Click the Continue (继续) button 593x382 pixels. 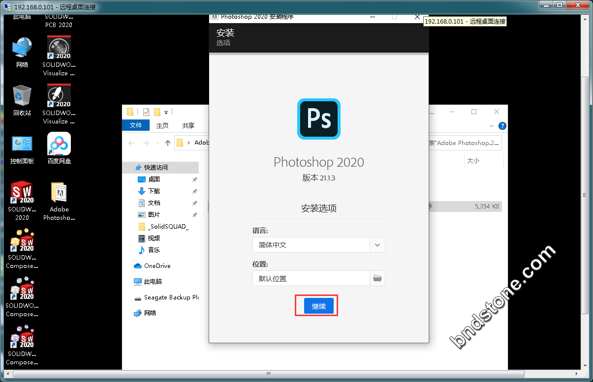coord(318,306)
